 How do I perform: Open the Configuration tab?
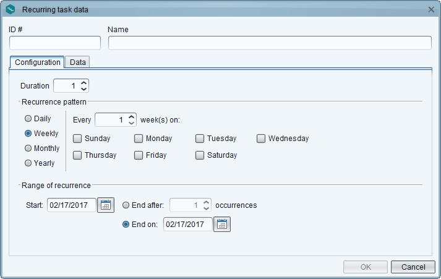37,62
